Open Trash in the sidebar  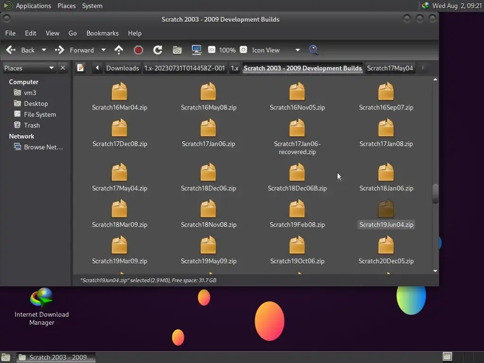click(x=32, y=125)
